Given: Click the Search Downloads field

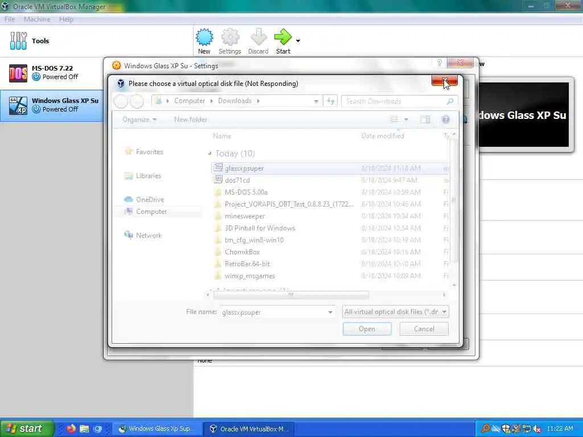Looking at the screenshot, I should click(399, 101).
